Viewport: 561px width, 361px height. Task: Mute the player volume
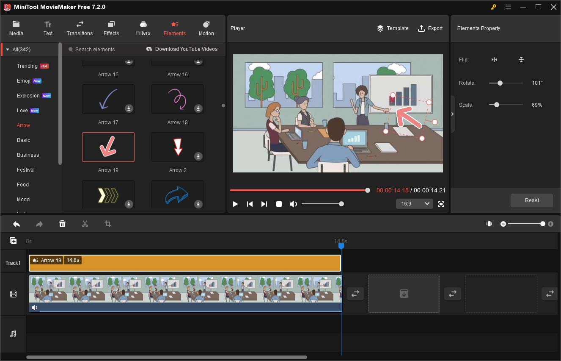[x=293, y=204]
